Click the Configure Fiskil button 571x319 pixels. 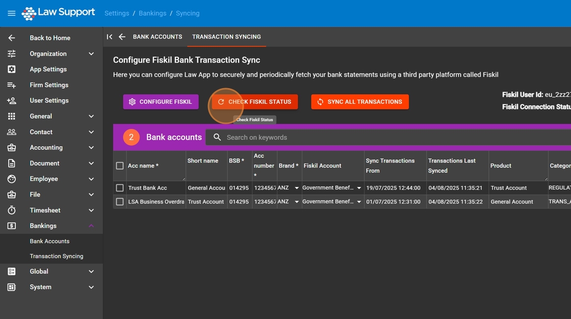click(x=161, y=102)
